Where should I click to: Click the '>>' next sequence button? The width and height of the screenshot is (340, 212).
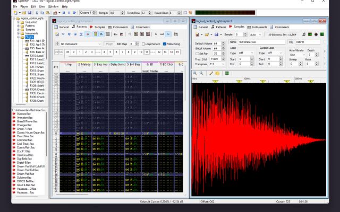pos(61,52)
